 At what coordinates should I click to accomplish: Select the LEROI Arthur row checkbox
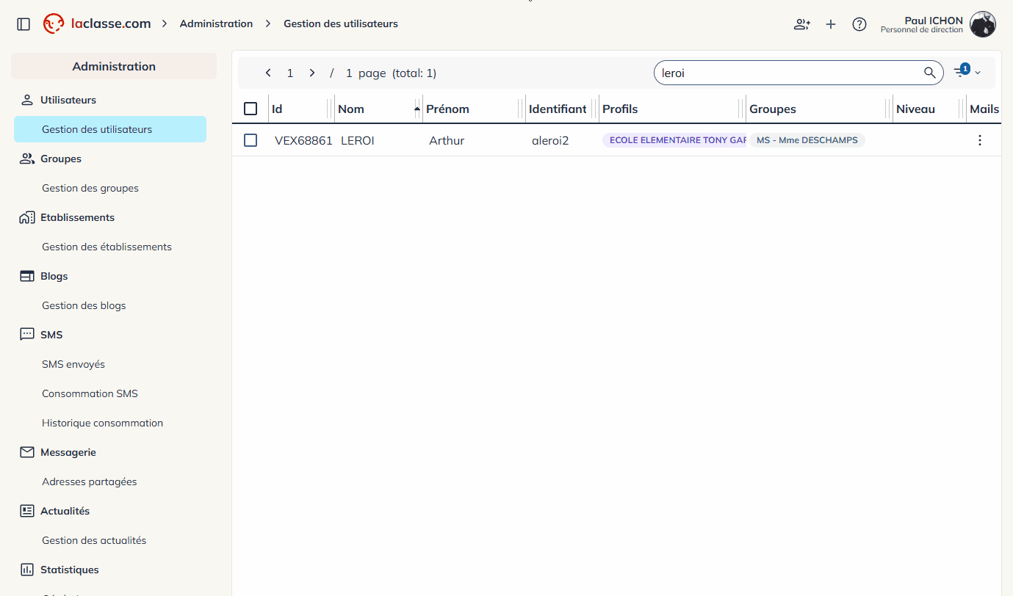(250, 140)
